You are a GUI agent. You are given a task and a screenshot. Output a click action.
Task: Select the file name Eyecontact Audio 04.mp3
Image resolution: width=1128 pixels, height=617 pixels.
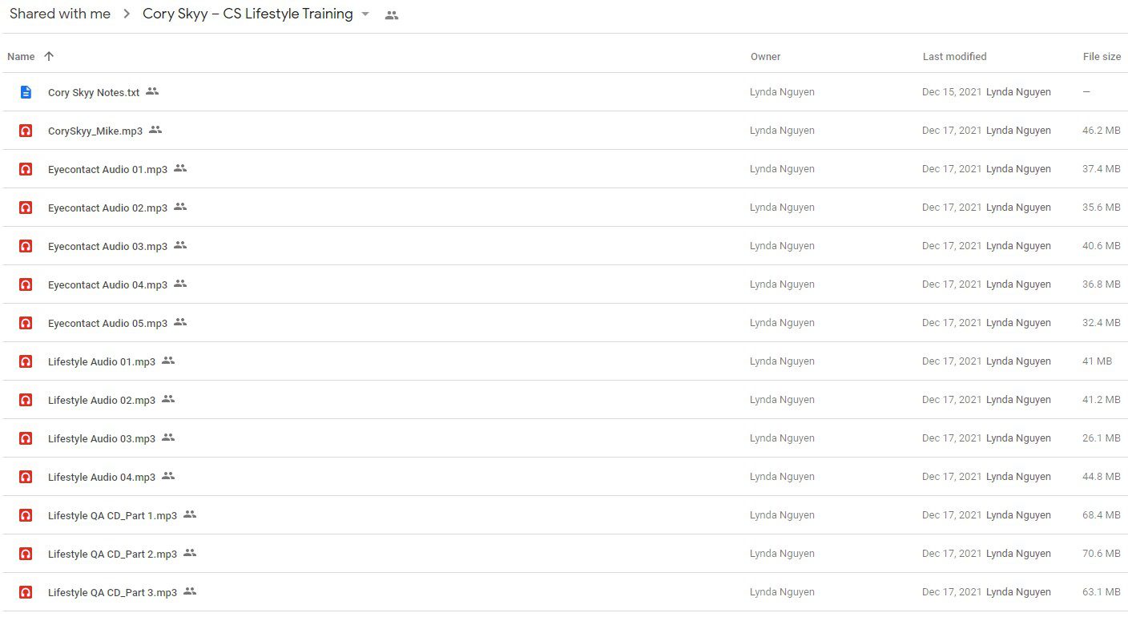107,284
